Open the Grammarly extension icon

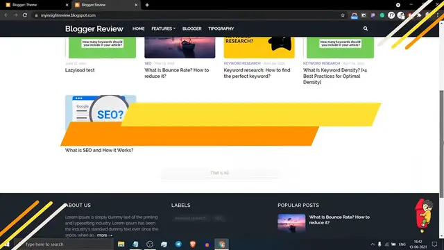(x=382, y=15)
